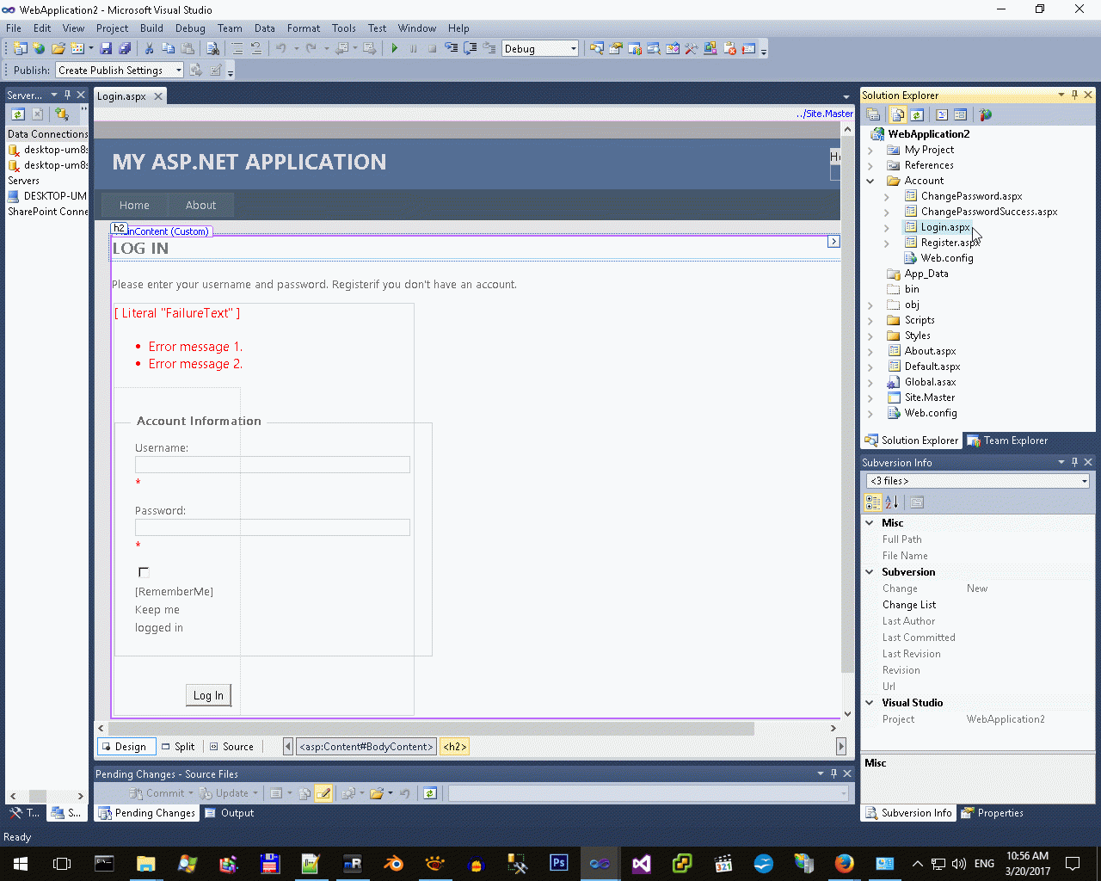
Task: Switch to the Properties tab
Action: pos(992,813)
